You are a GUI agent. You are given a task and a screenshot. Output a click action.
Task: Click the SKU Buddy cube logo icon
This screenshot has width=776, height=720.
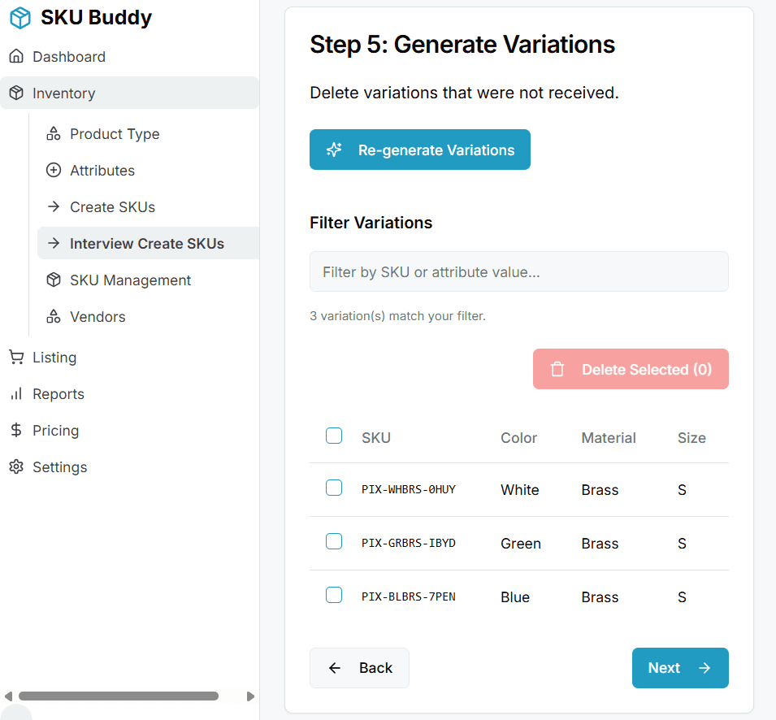20,17
